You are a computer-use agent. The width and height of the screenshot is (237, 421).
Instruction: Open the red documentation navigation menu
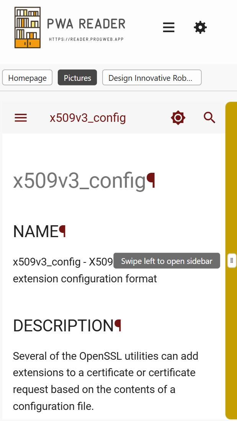21,118
